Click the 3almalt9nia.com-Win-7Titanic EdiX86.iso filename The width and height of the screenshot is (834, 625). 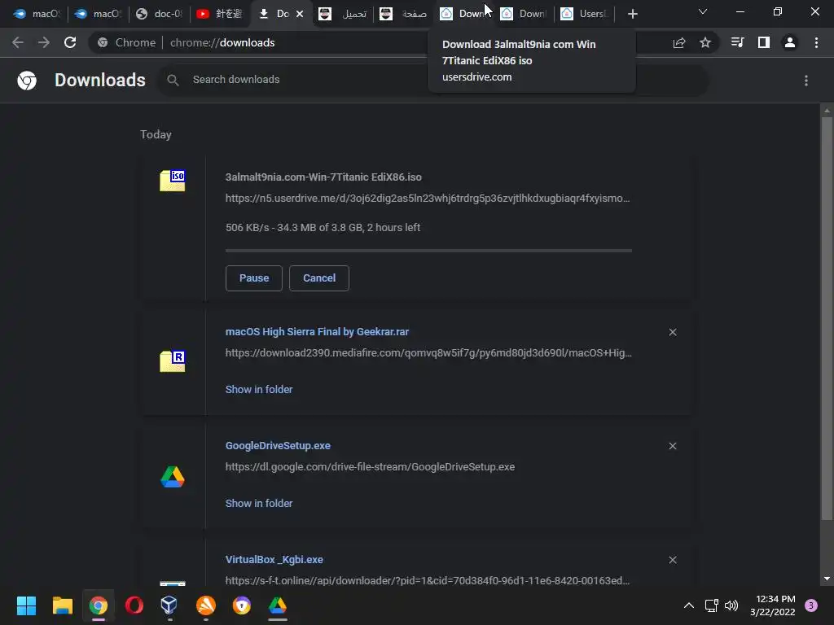tap(323, 177)
